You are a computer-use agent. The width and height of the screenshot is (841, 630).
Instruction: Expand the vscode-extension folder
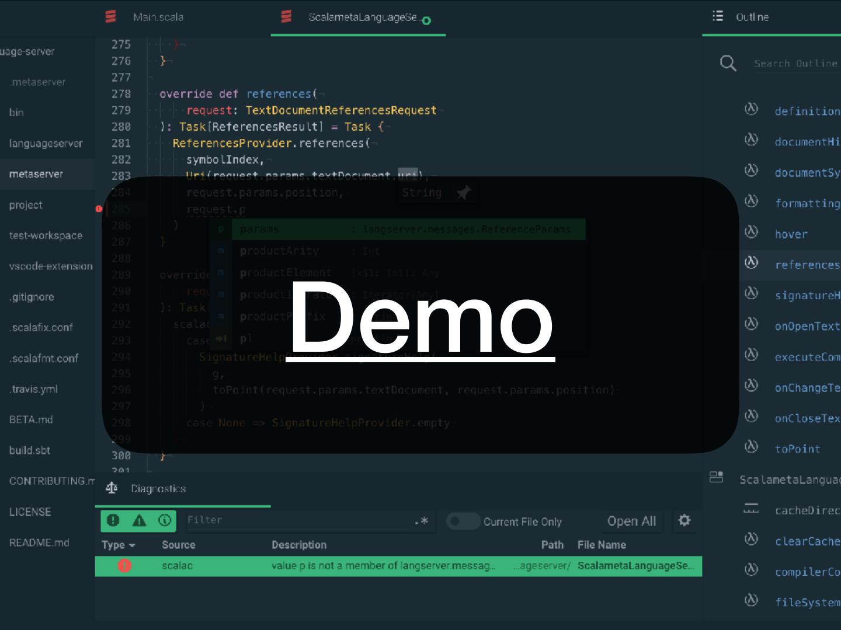[x=51, y=266]
